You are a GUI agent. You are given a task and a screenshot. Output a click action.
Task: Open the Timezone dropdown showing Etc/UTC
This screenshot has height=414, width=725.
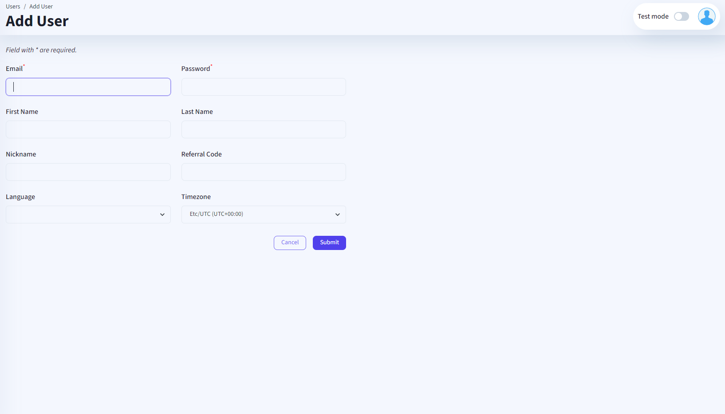pyautogui.click(x=264, y=215)
